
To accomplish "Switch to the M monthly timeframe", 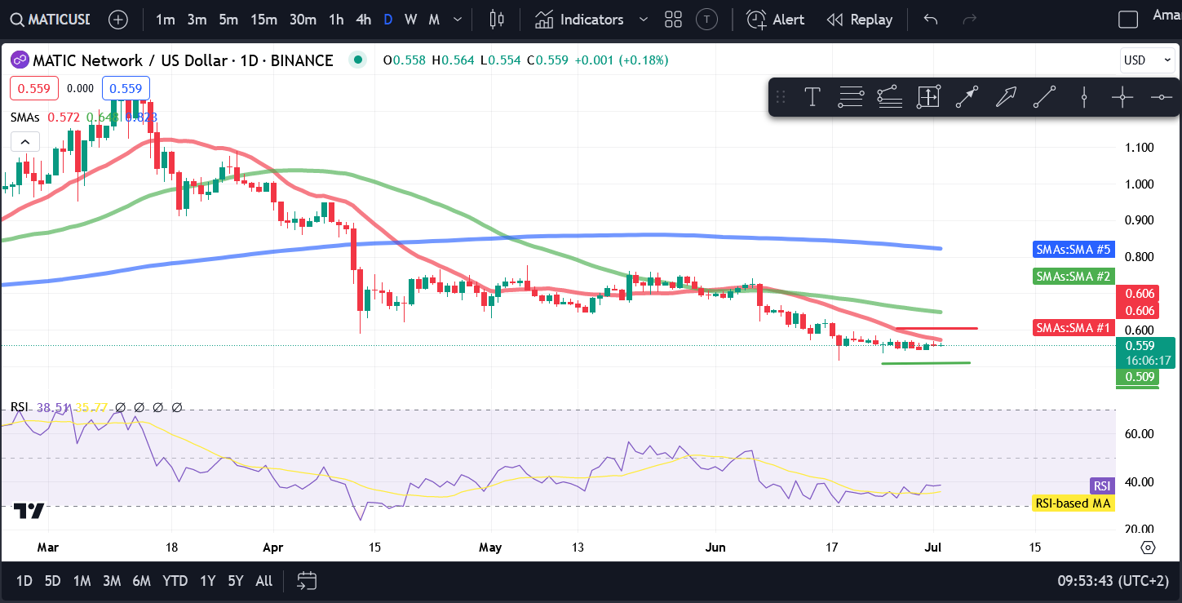I will [434, 20].
